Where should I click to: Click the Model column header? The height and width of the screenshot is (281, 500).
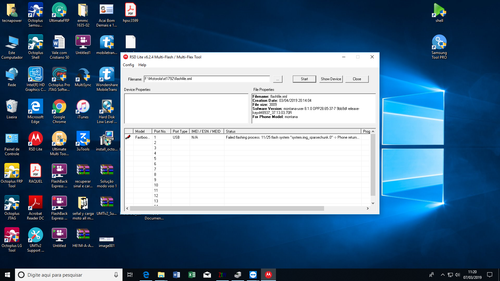pos(142,131)
